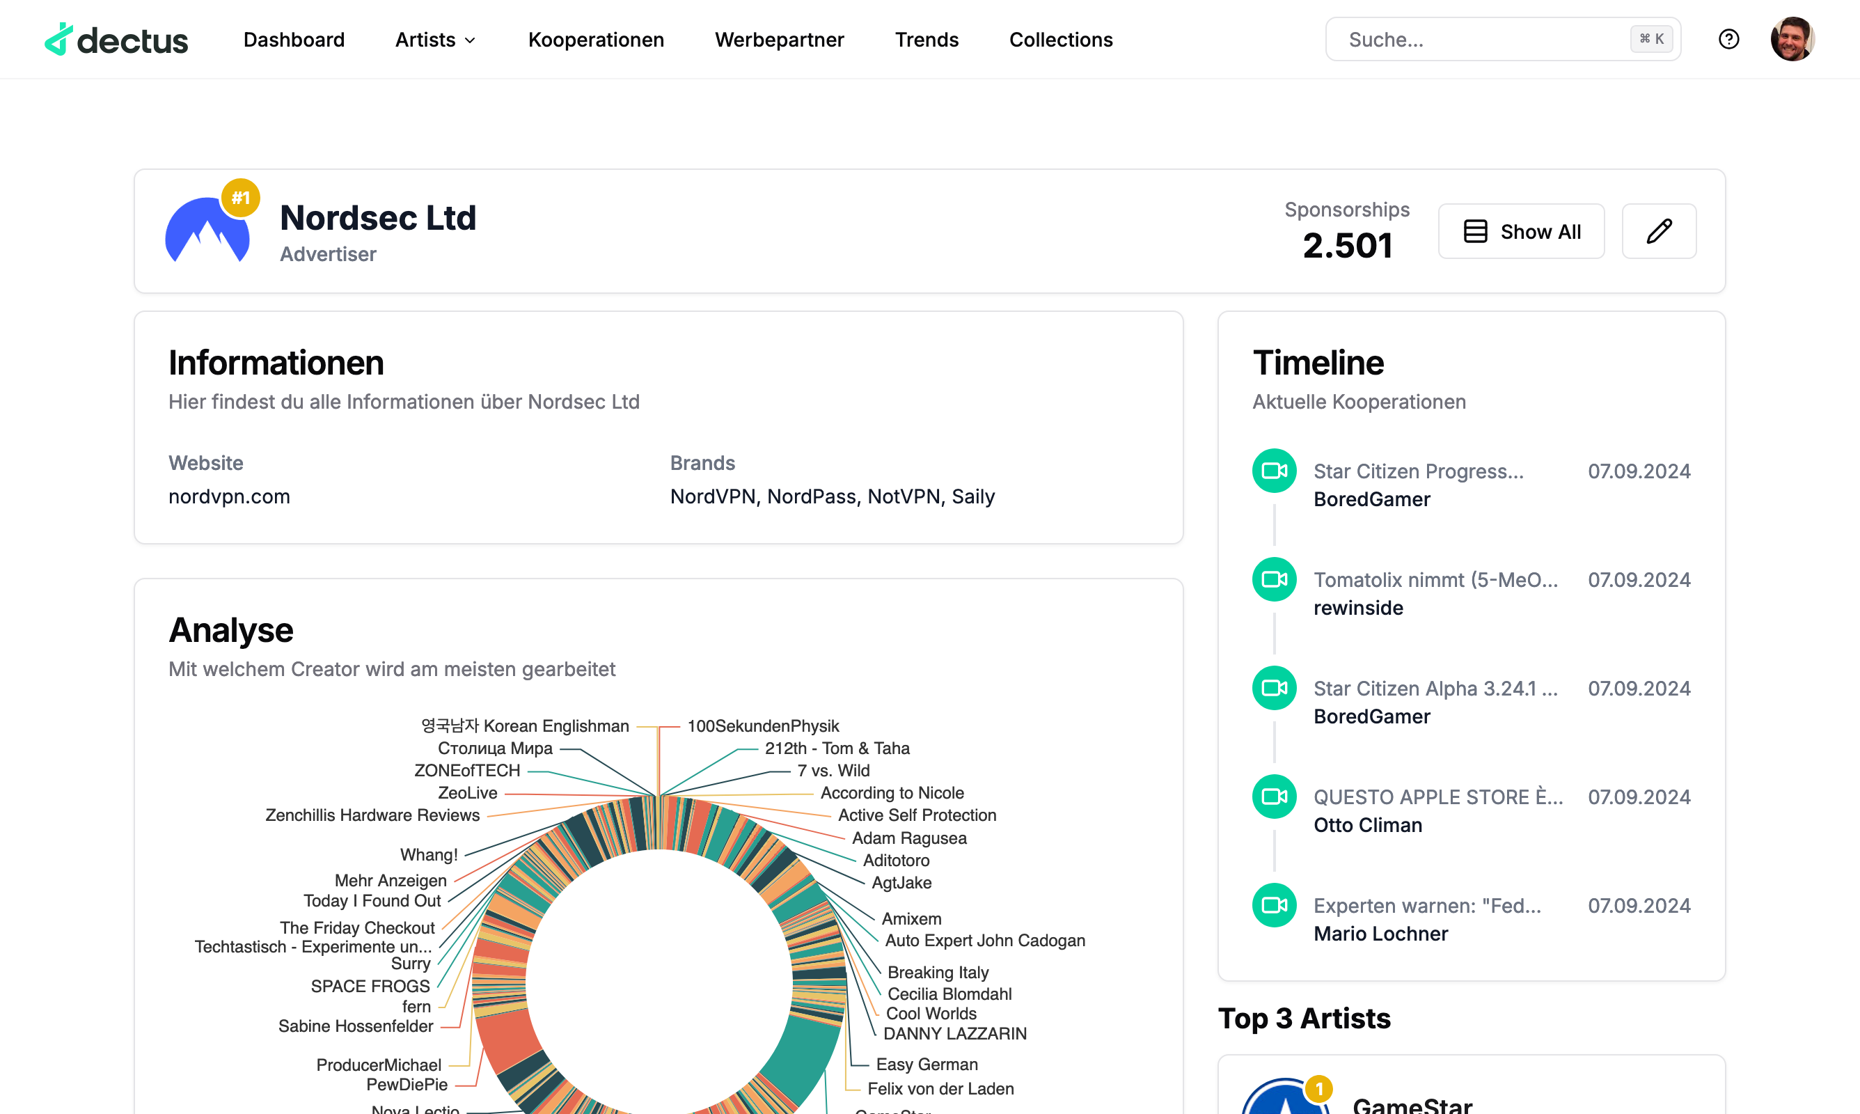The height and width of the screenshot is (1114, 1860).
Task: Expand the Artists dropdown menu
Action: pos(436,40)
